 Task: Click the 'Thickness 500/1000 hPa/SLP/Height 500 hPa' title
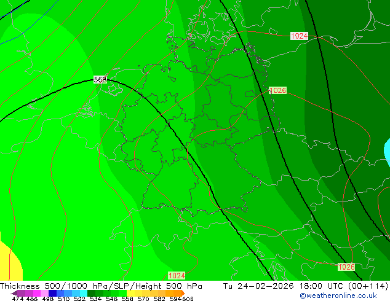pos(101,286)
